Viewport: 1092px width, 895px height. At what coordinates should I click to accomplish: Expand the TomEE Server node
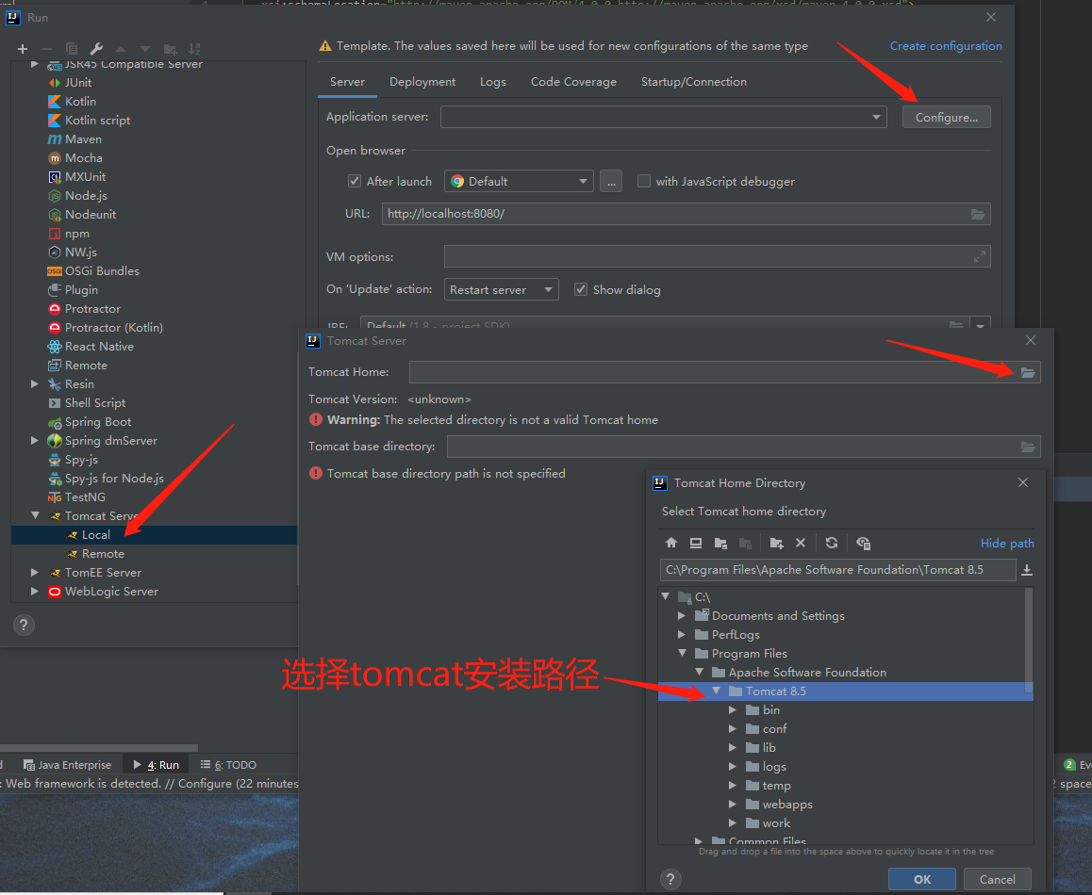(x=35, y=572)
